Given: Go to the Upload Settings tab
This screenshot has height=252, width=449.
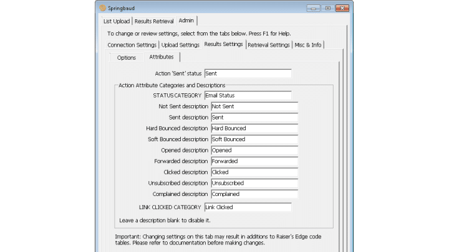Looking at the screenshot, I should point(180,45).
